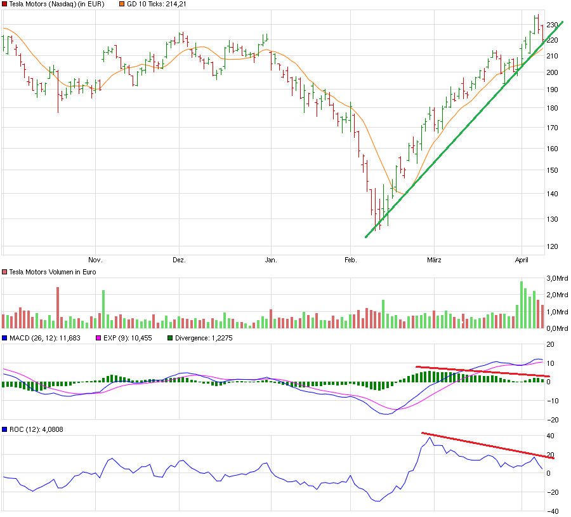
Task: Click the red descending trendline in the ROC panel
Action: pyautogui.click(x=488, y=445)
